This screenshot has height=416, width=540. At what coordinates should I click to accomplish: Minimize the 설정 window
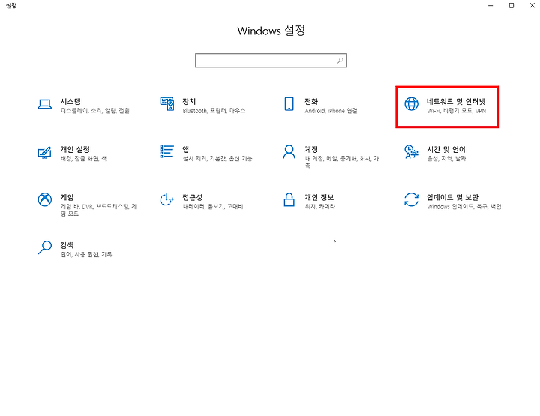[490, 5]
